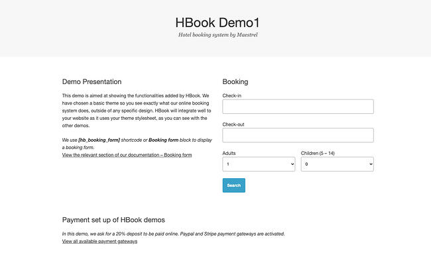Click the HBook Demo1 site title
This screenshot has height=253, width=431.
217,23
